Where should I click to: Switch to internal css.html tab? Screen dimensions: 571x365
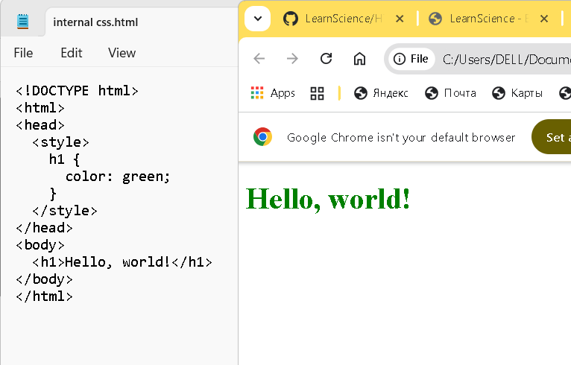(x=95, y=22)
